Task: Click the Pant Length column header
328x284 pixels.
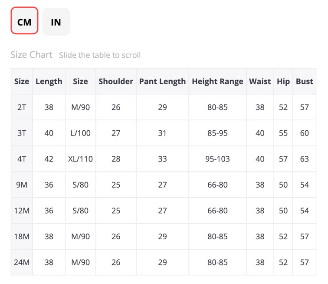Action: coord(163,81)
